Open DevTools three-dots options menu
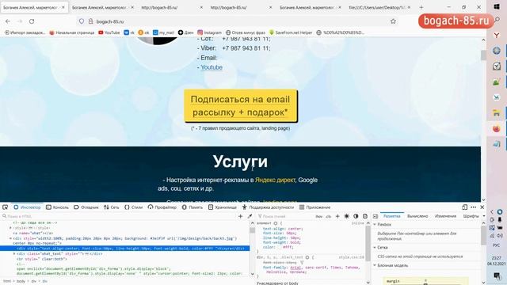 click(474, 207)
